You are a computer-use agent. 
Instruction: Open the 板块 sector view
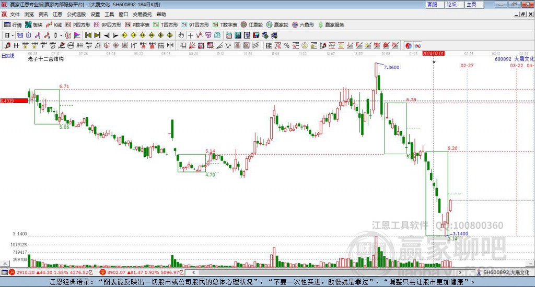(x=33, y=25)
